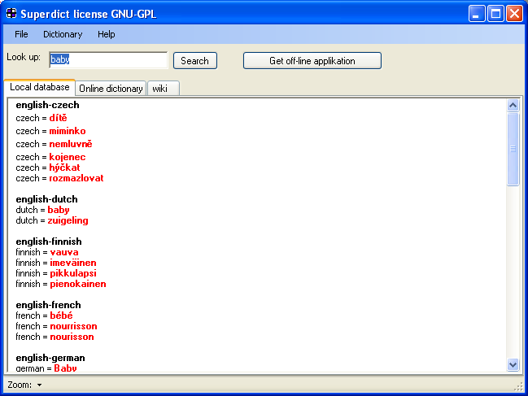Click the english-dutch heading

point(47,199)
